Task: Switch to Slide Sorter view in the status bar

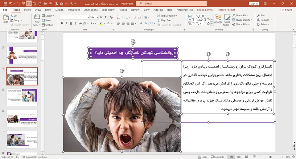Action: 239,157
